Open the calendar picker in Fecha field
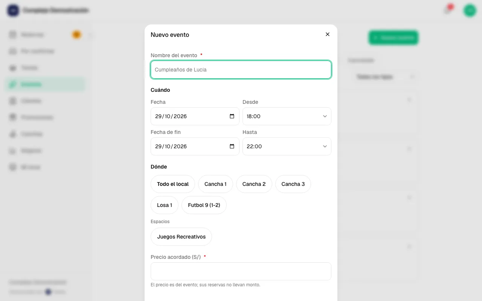Image resolution: width=482 pixels, height=301 pixels. pyautogui.click(x=232, y=116)
